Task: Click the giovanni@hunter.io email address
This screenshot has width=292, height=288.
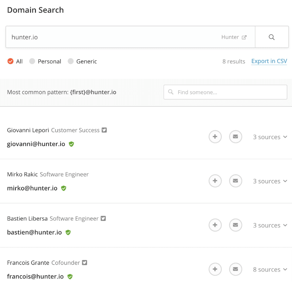Action: click(x=36, y=144)
